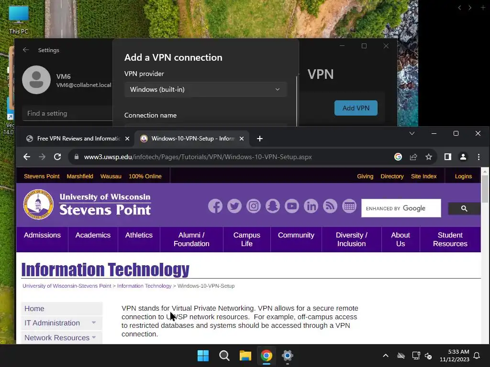Follow the Wausau campus link

111,176
